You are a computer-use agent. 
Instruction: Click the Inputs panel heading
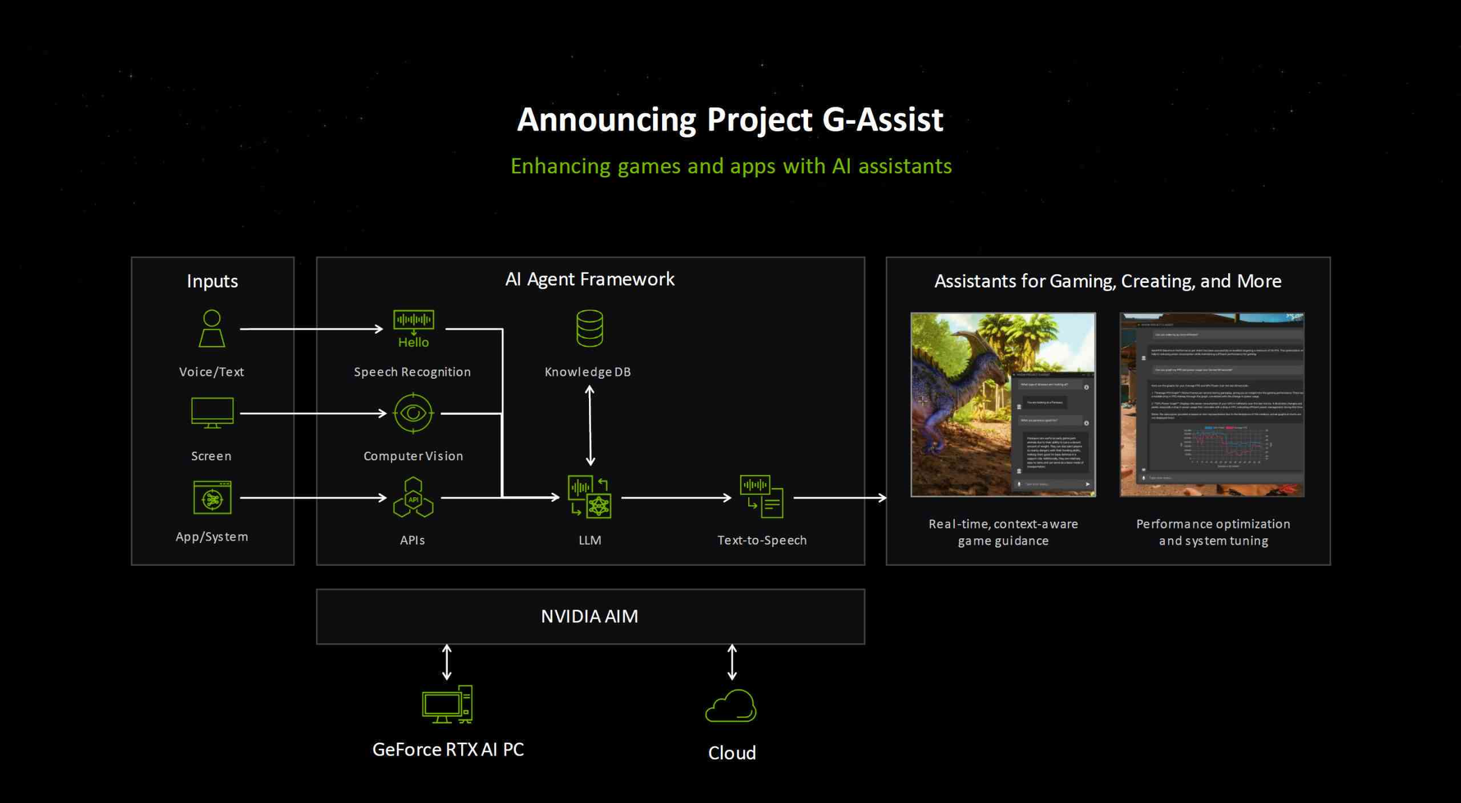coord(212,281)
